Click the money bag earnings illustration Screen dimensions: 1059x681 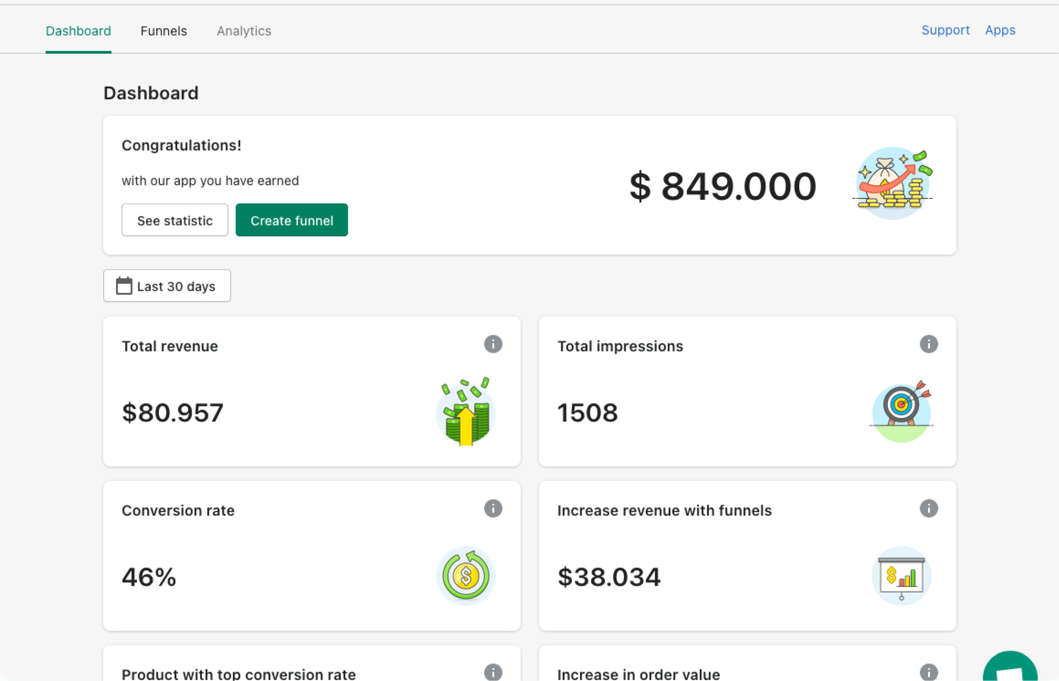pos(893,184)
